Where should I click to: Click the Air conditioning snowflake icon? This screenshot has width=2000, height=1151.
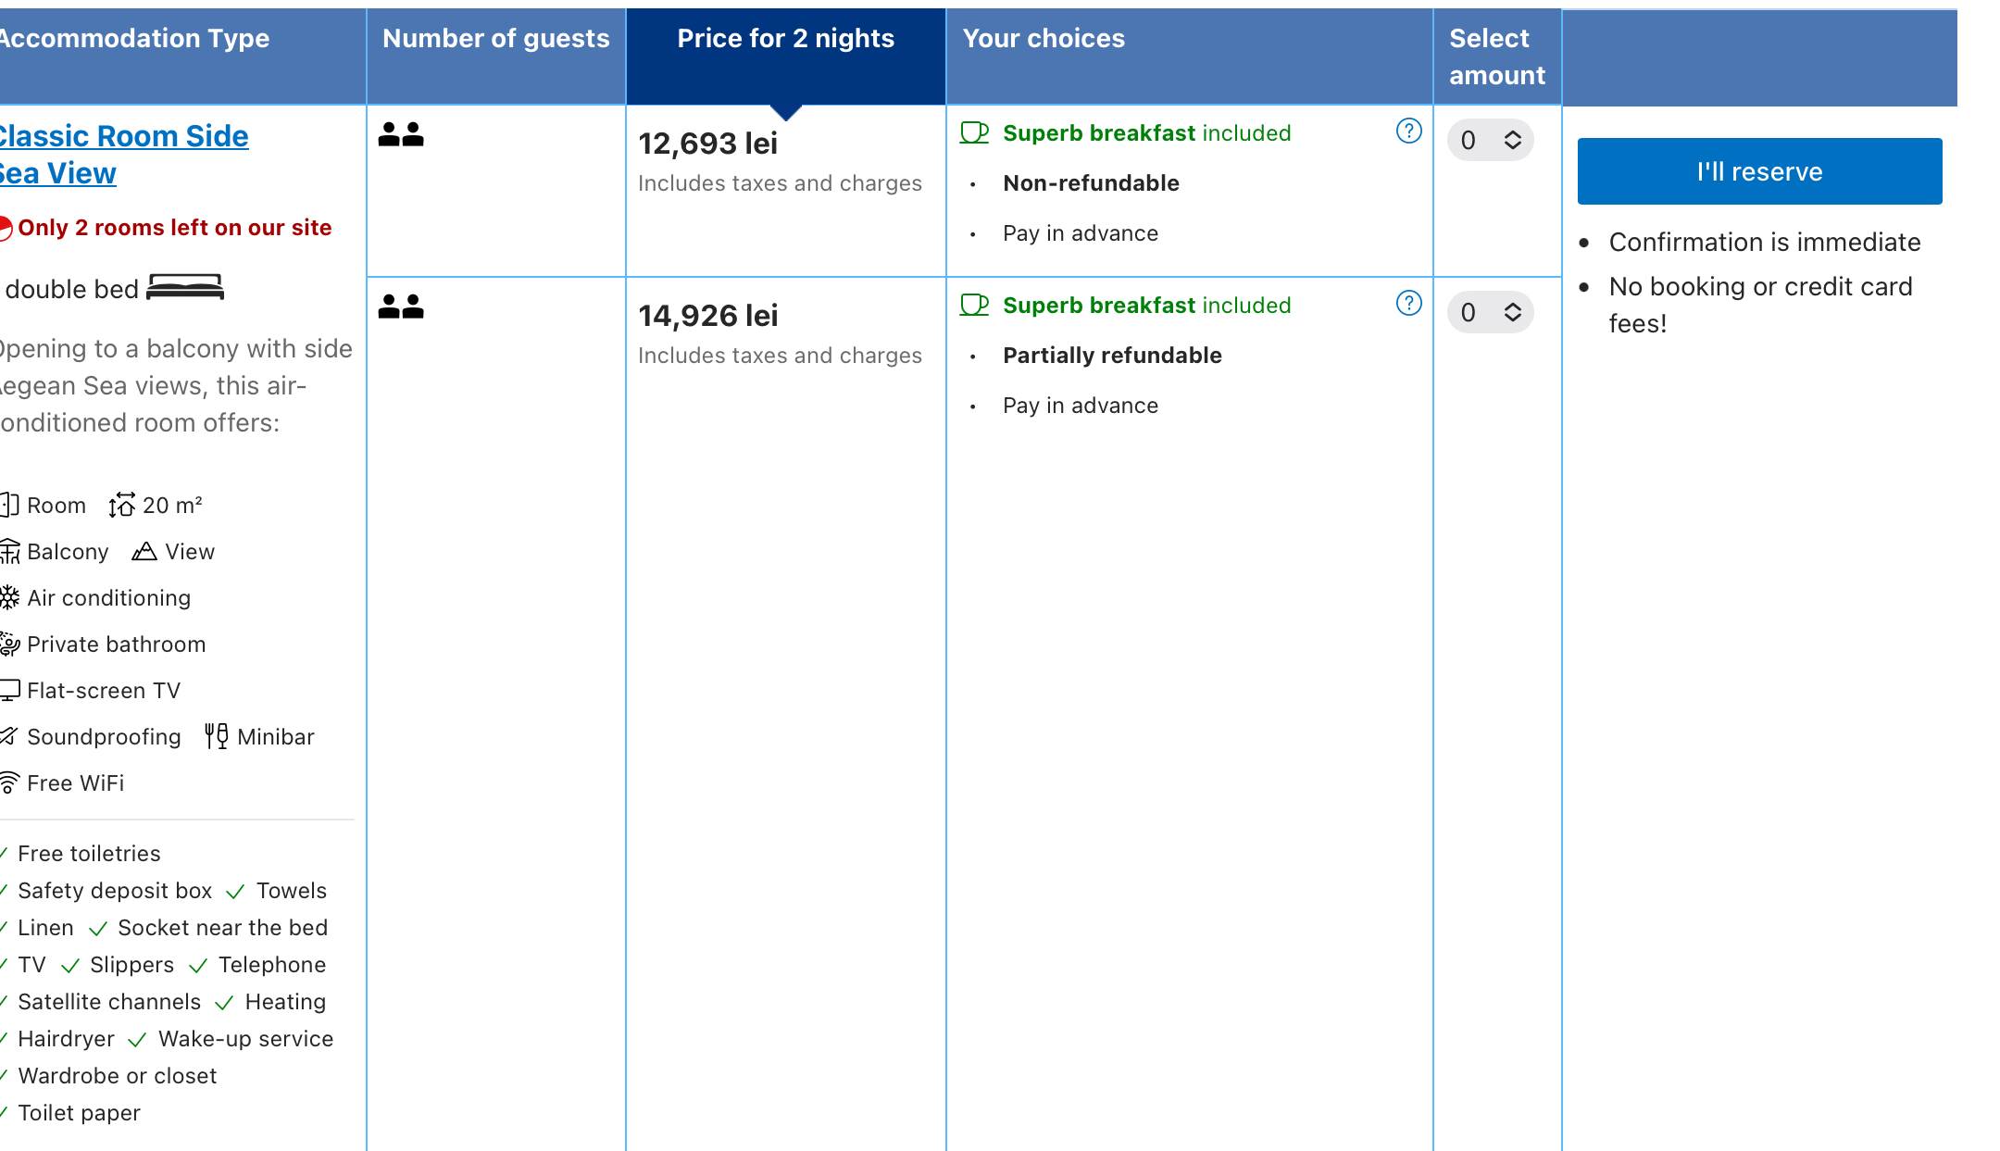(9, 598)
